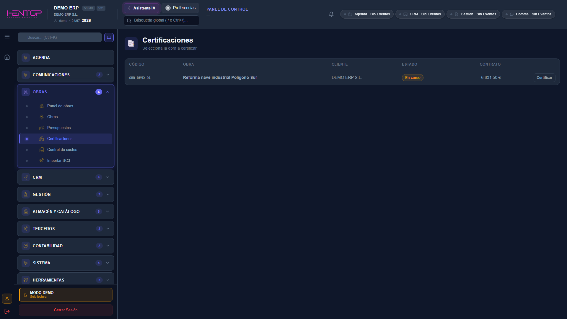
Task: Click the global search magnifier icon
Action: pos(129,20)
